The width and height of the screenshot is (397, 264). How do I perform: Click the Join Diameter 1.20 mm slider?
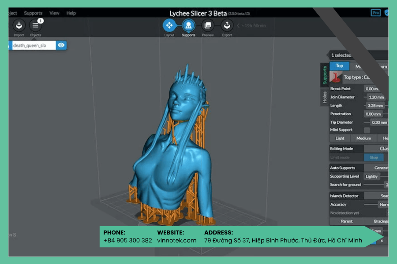[x=376, y=97]
